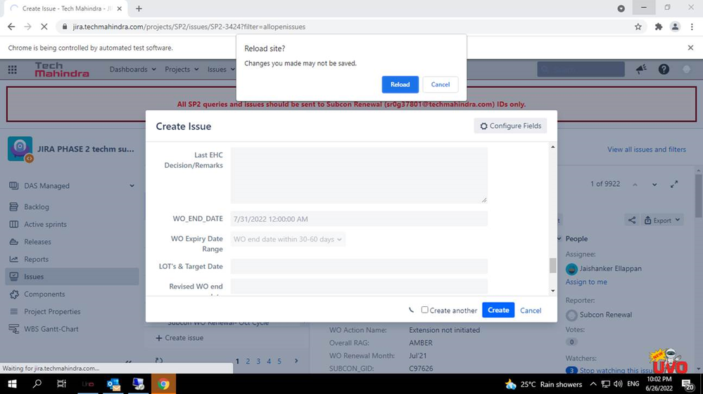Select Issues in the sidebar
This screenshot has width=703, height=394.
(72, 277)
